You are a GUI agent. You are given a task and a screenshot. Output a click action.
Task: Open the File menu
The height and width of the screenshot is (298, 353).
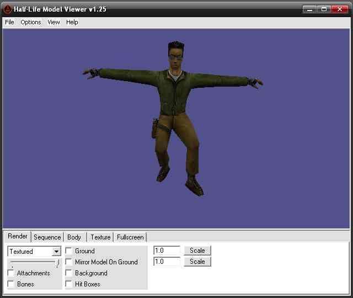point(9,22)
